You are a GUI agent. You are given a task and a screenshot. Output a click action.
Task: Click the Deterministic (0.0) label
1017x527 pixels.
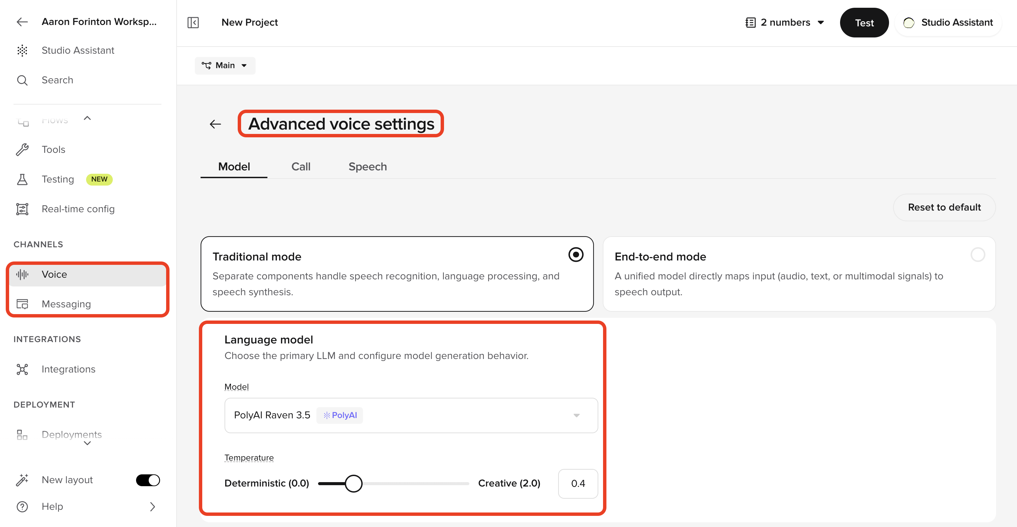[266, 483]
